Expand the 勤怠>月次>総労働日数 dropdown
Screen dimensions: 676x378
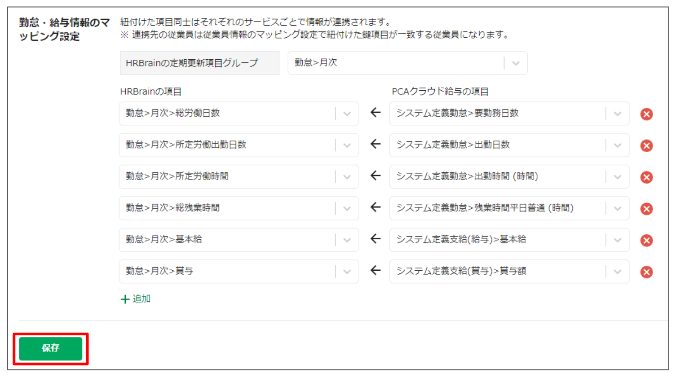[x=239, y=114]
